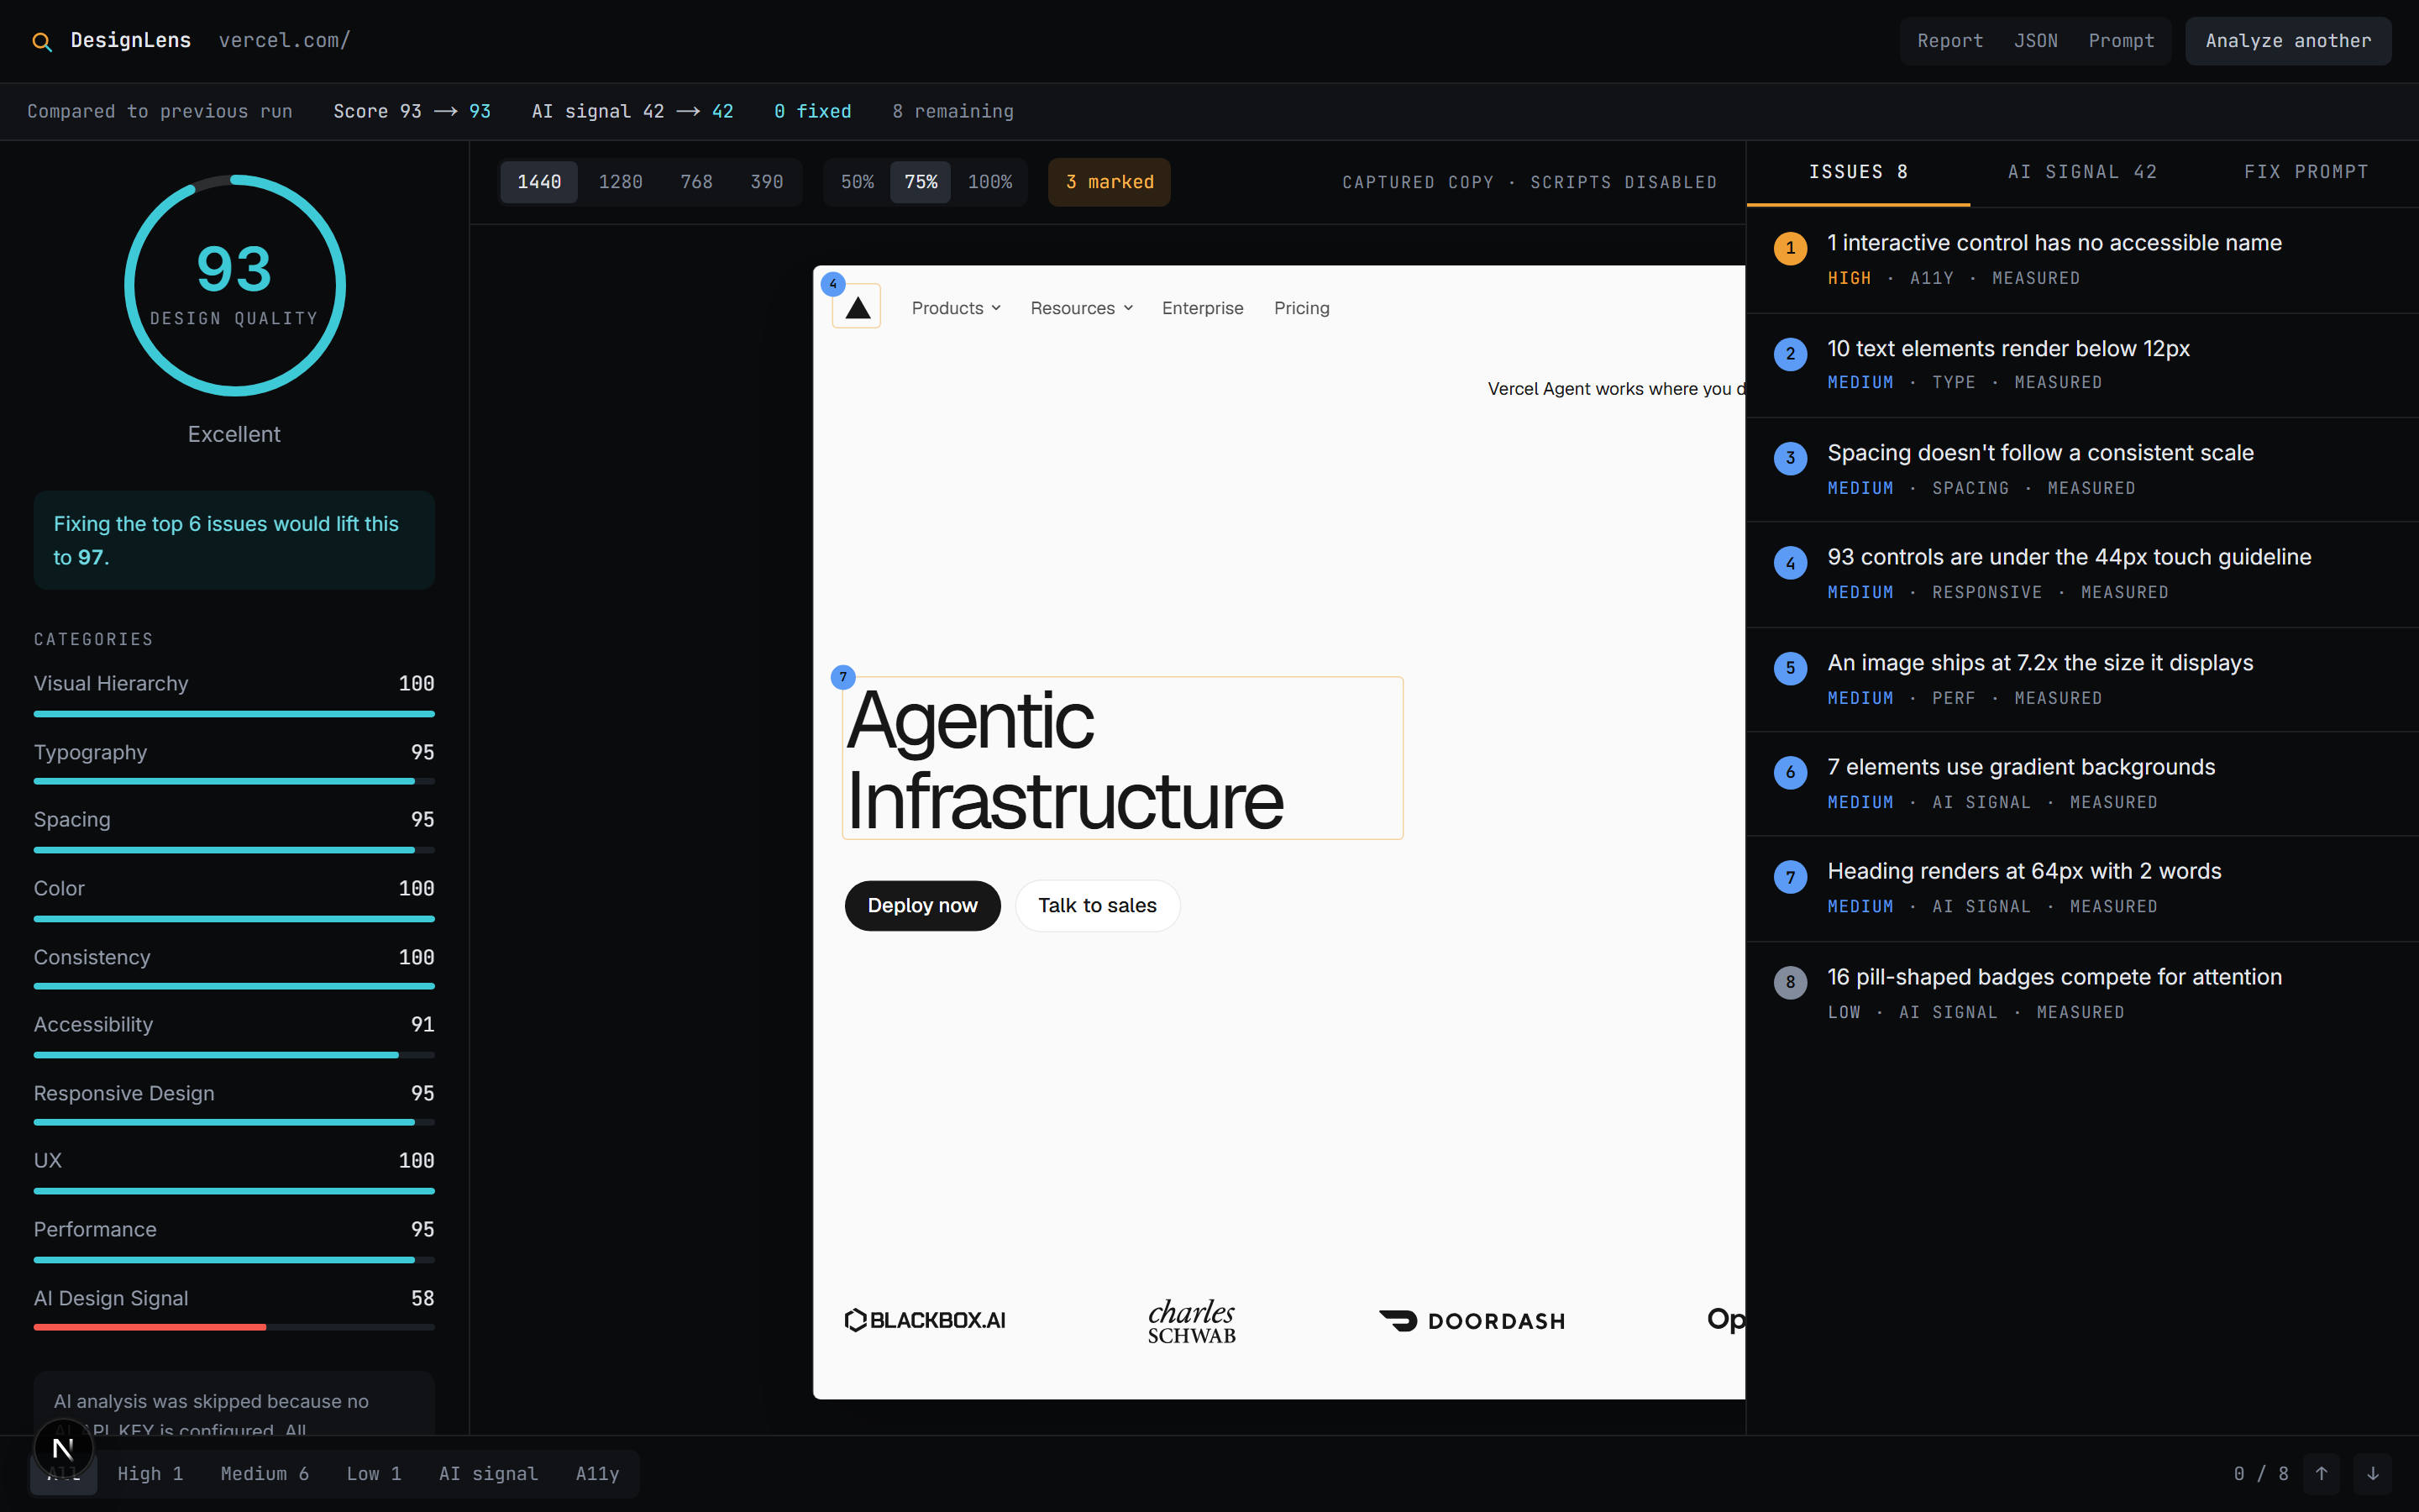This screenshot has width=2419, height=1512.
Task: Switch to the Issues 8 tab
Action: 1858,172
